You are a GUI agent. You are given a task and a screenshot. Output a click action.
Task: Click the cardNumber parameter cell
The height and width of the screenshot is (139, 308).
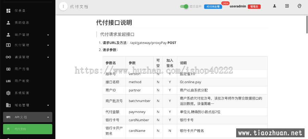[x=139, y=120]
